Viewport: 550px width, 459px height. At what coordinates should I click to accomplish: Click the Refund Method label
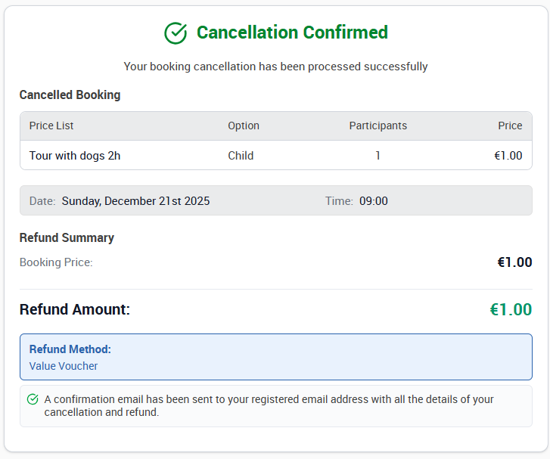70,349
